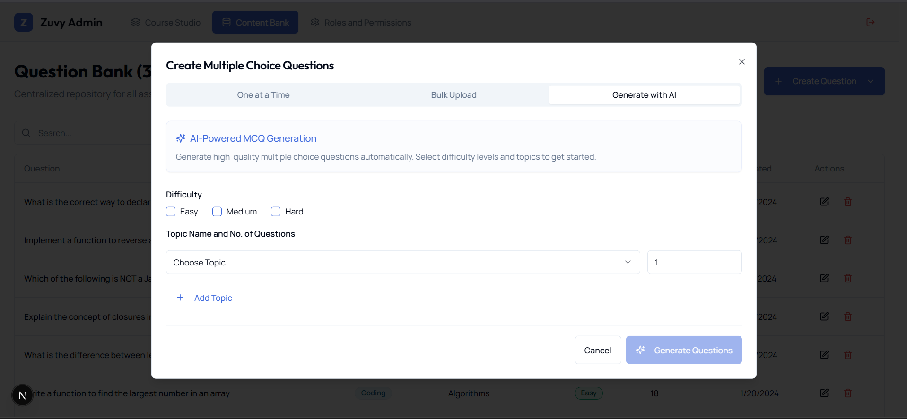Expand the Create Question dropdown arrow

(x=871, y=81)
